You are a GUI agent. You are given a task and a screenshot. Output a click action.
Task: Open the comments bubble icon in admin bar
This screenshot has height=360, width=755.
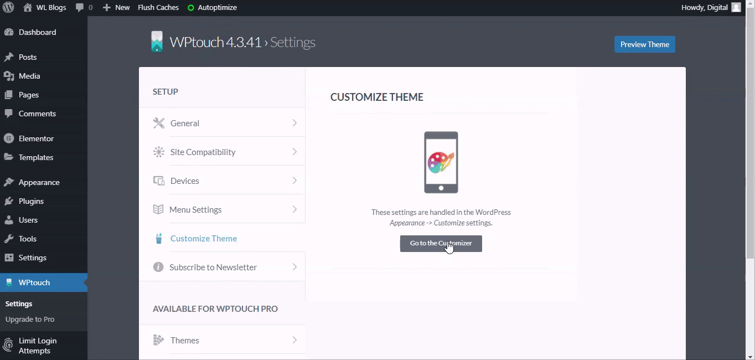[x=80, y=8]
